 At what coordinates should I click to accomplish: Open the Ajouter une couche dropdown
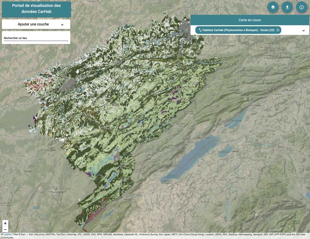tap(36, 24)
